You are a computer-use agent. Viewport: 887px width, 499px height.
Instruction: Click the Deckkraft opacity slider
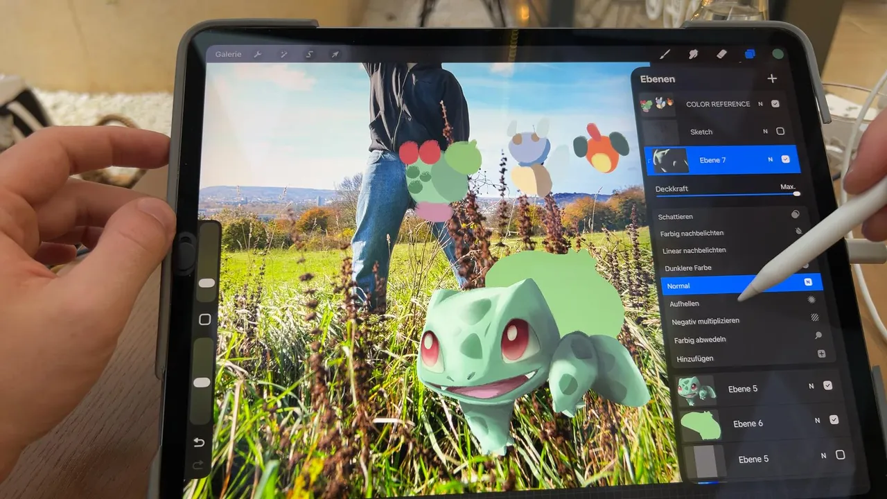click(728, 195)
